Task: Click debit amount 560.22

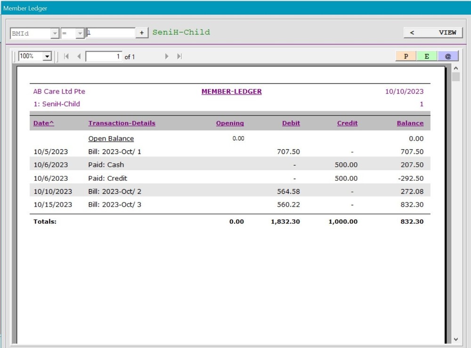Action: click(x=288, y=205)
